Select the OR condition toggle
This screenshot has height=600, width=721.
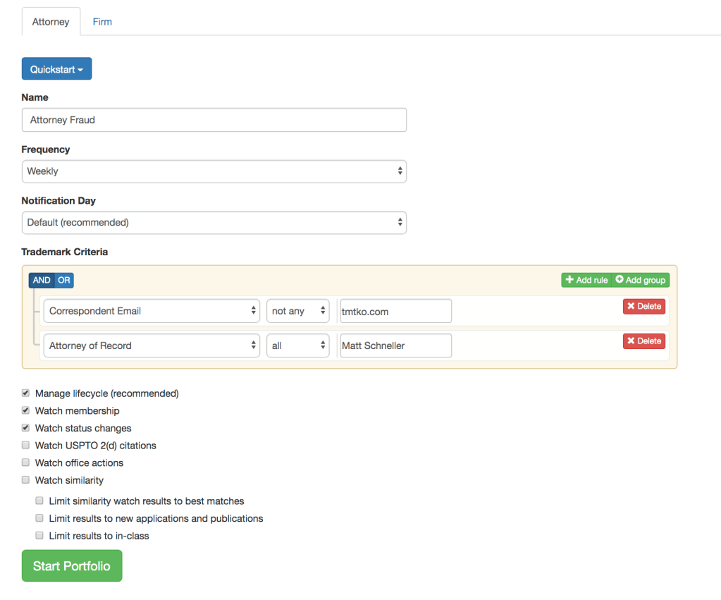pos(64,280)
